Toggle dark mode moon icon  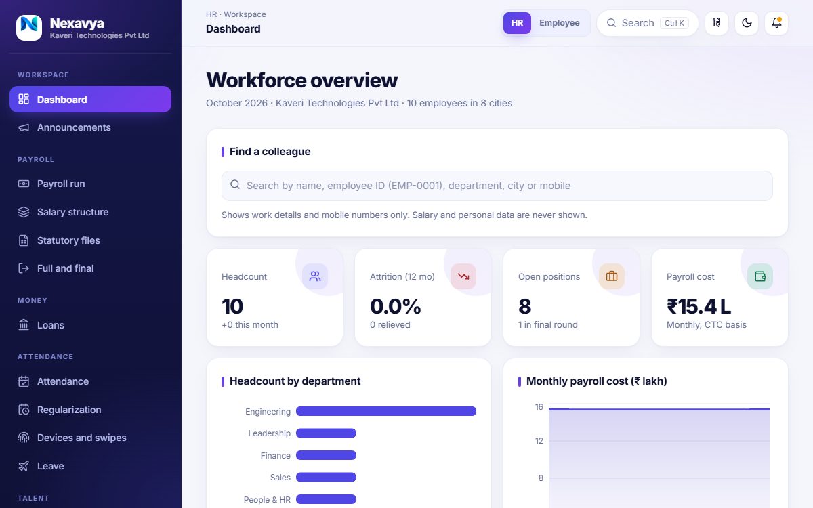(x=747, y=23)
